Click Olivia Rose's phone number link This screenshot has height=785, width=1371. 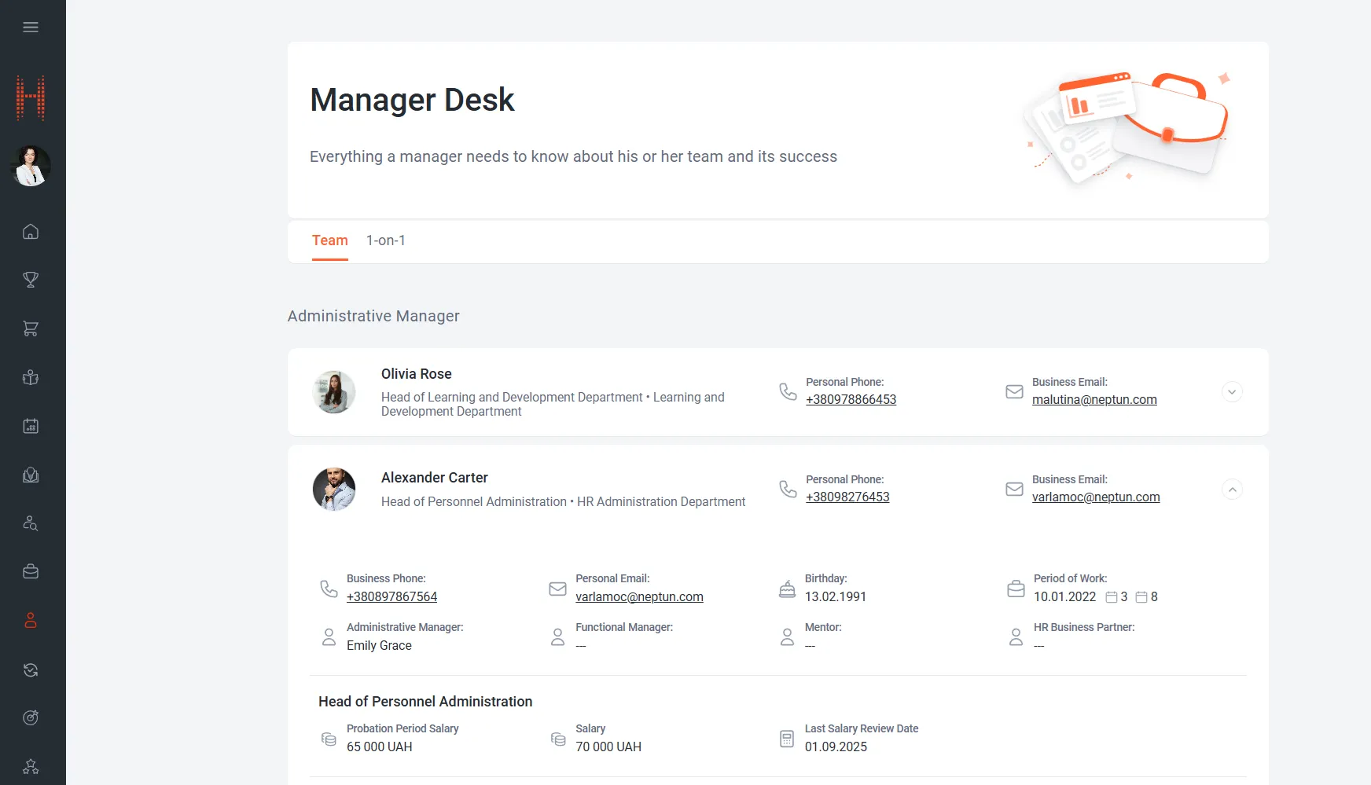tap(851, 399)
